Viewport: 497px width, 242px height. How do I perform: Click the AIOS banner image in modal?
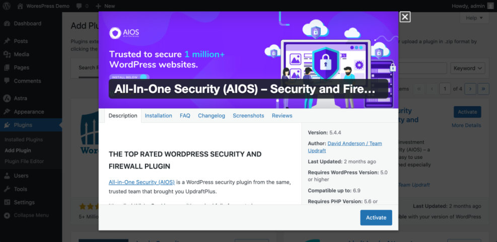click(249, 60)
